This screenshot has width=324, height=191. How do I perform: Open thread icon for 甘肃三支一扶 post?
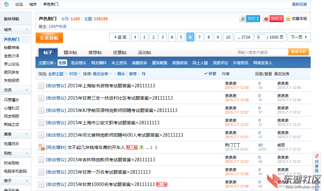[x=41, y=98]
